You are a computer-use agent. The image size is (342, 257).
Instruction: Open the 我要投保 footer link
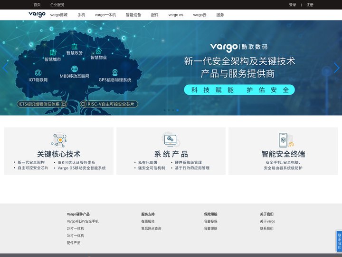coord(211,221)
